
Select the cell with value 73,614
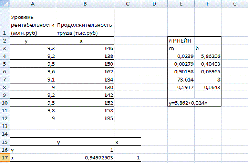point(181,79)
